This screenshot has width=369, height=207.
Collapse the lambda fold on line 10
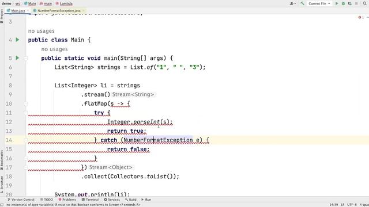(x=25, y=103)
